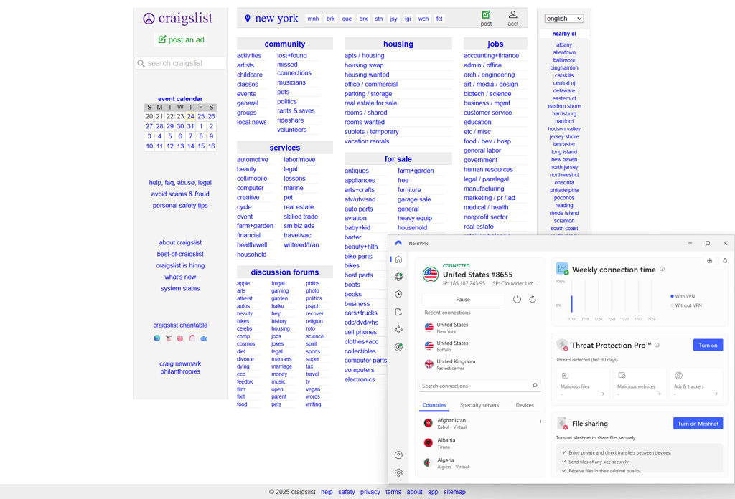Image resolution: width=735 pixels, height=499 pixels.
Task: Select Afghanistan in the countries list
Action: pyautogui.click(x=479, y=423)
